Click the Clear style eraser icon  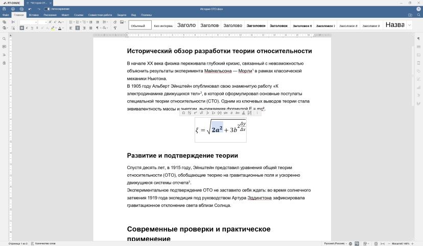point(115,22)
